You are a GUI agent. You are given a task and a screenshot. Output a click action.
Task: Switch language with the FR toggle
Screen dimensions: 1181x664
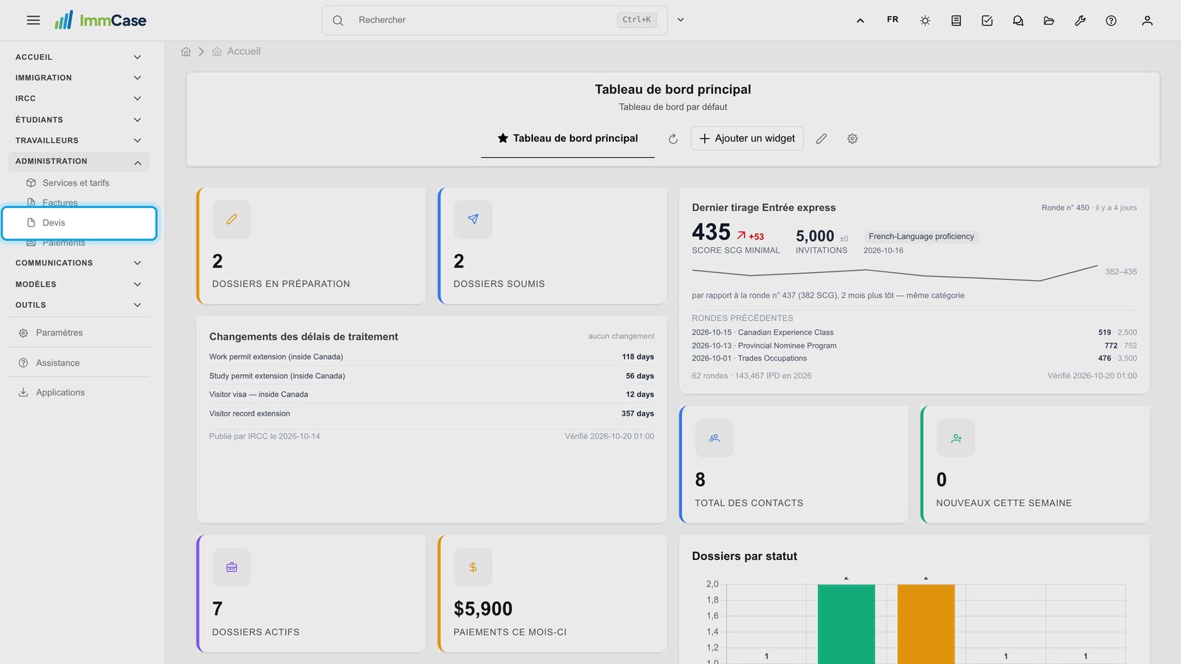coord(892,20)
